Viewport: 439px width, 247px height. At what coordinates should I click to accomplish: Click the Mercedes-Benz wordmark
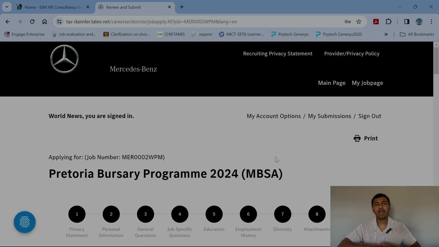(133, 69)
